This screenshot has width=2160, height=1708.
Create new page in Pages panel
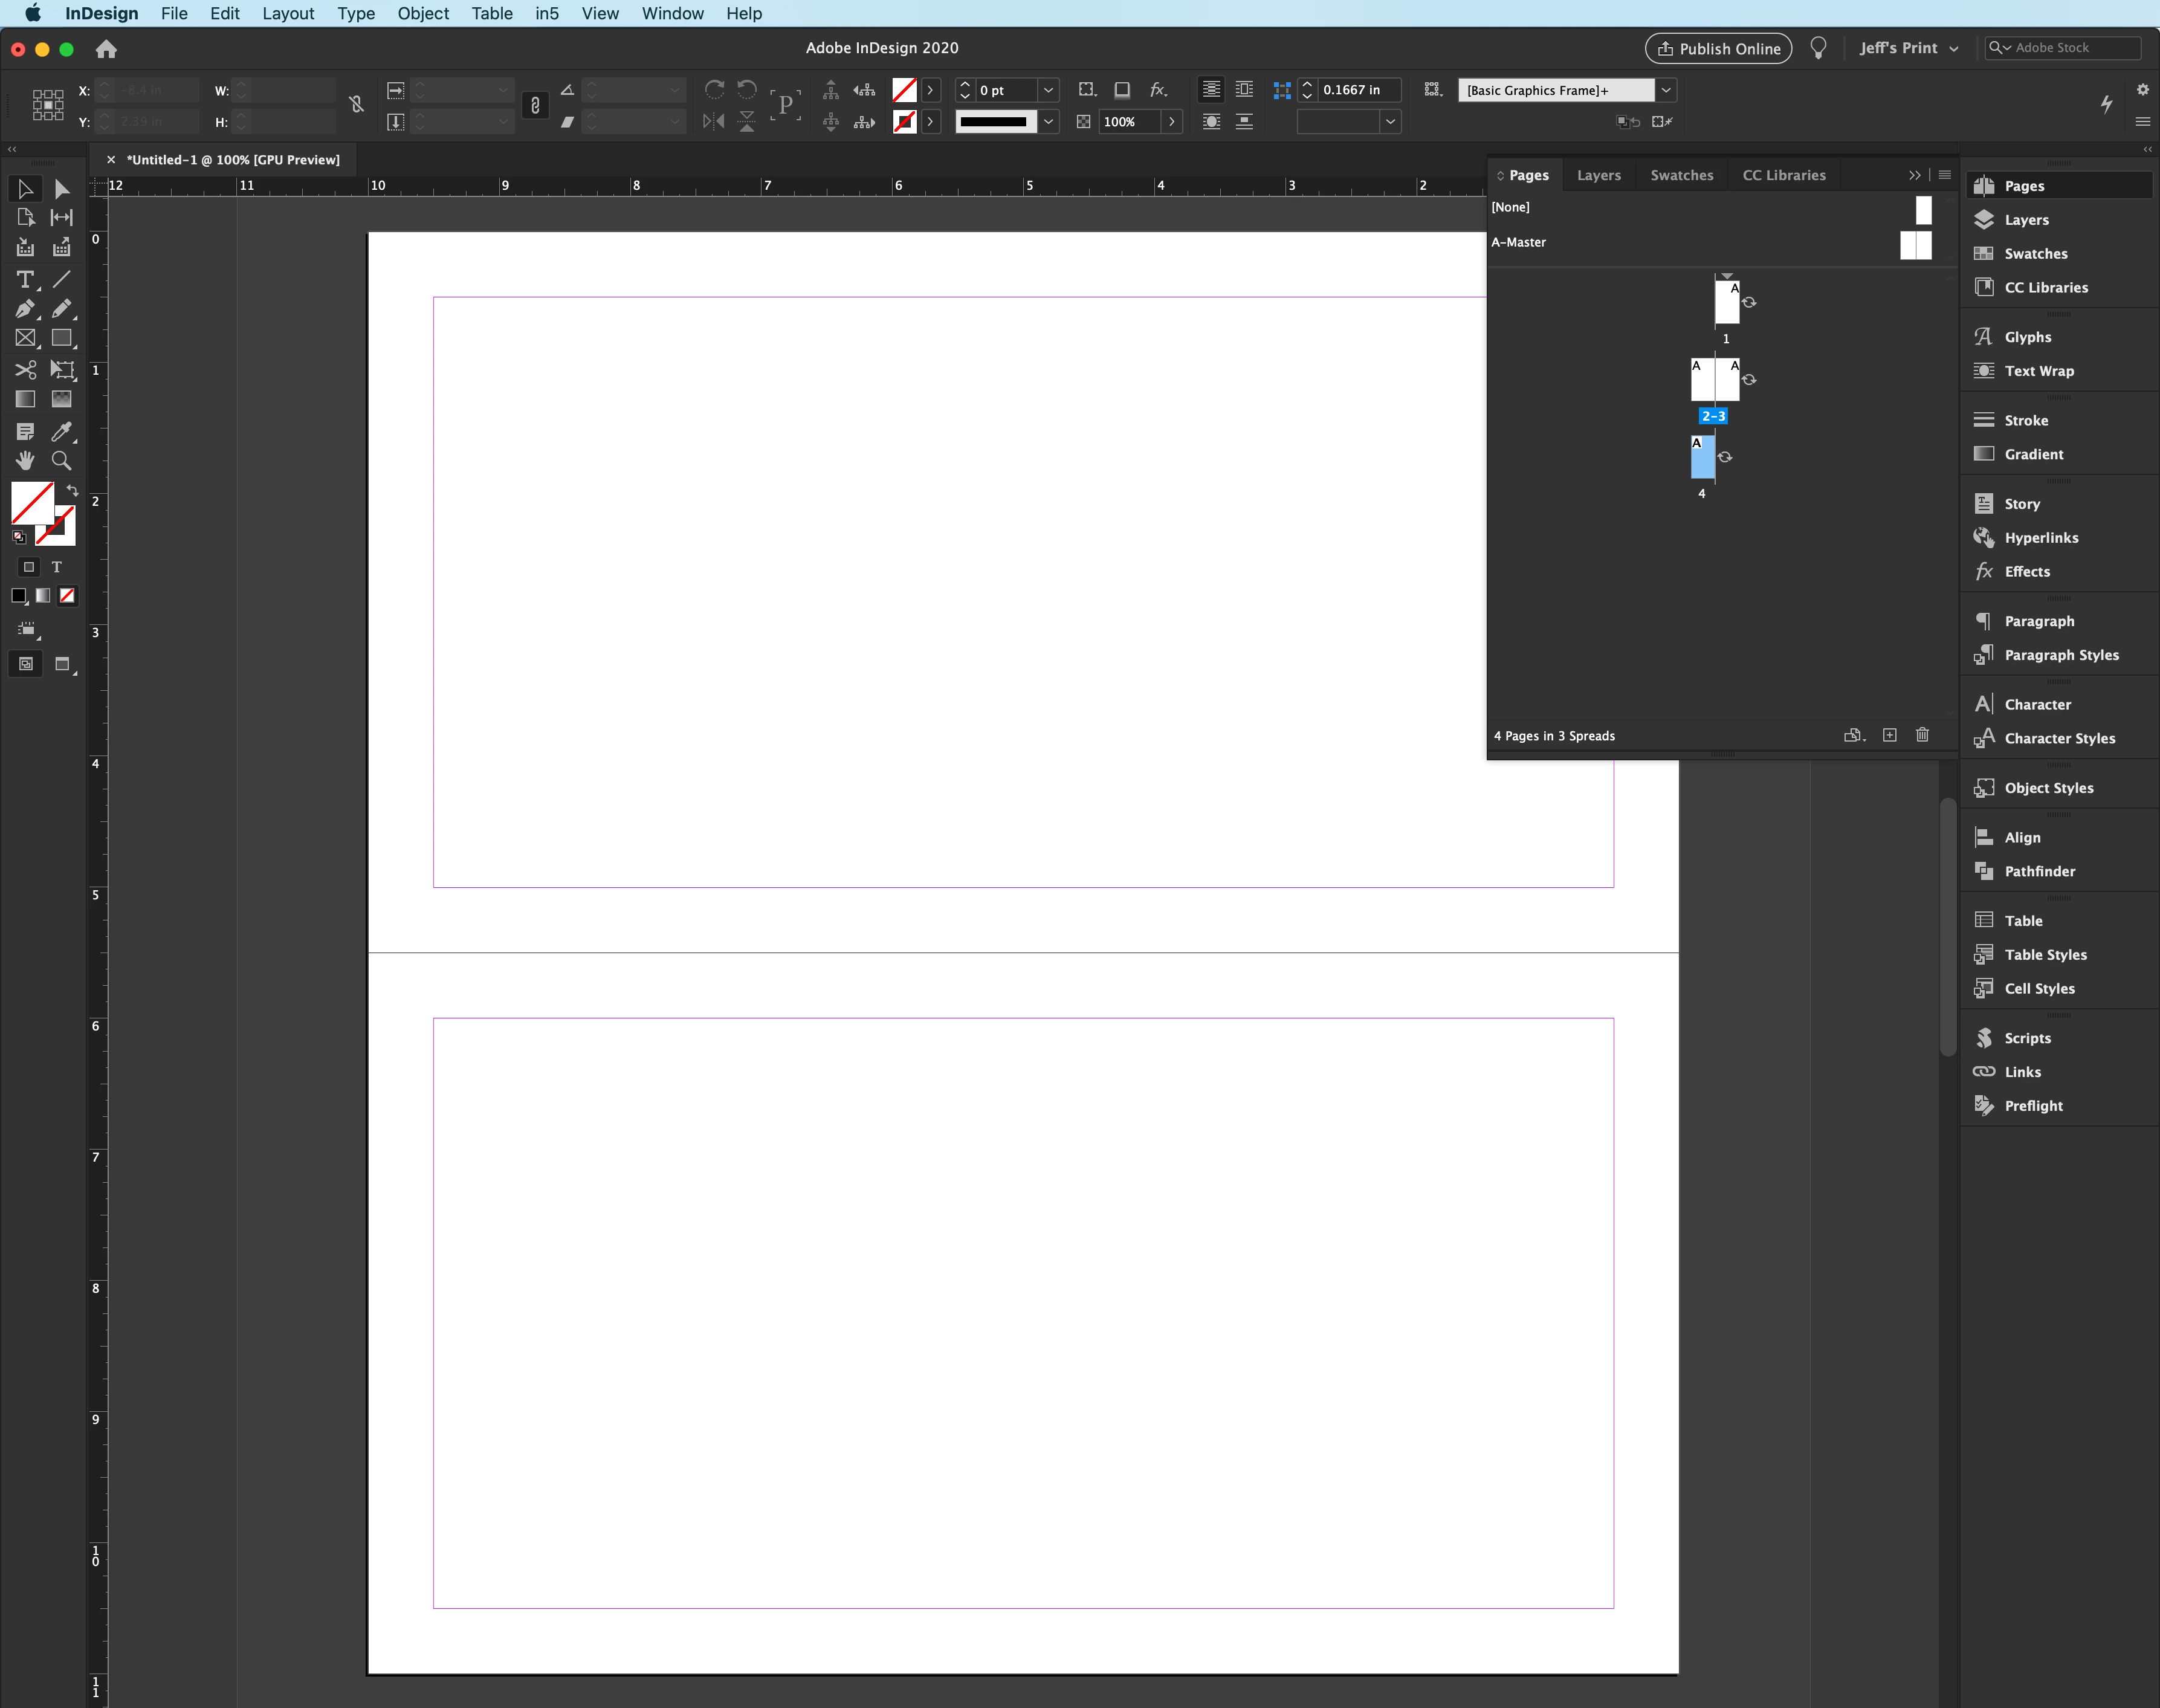click(x=1889, y=735)
